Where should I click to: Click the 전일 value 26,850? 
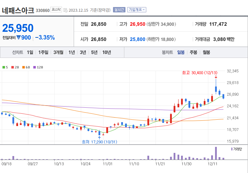tap(98, 24)
